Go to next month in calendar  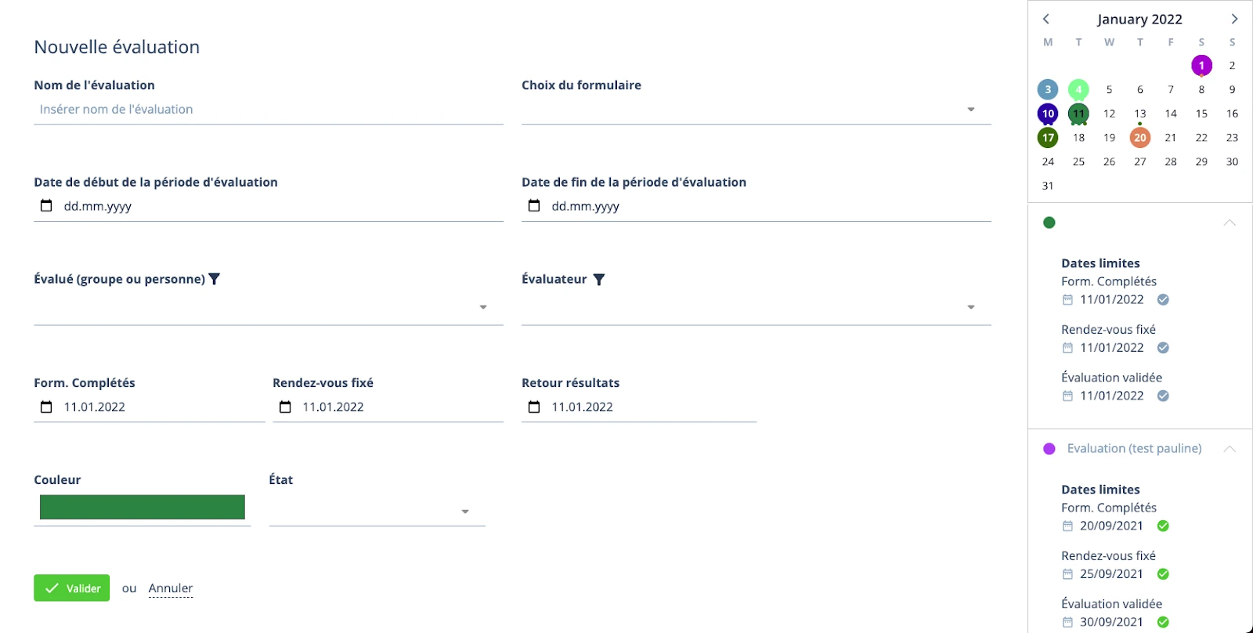coord(1234,19)
